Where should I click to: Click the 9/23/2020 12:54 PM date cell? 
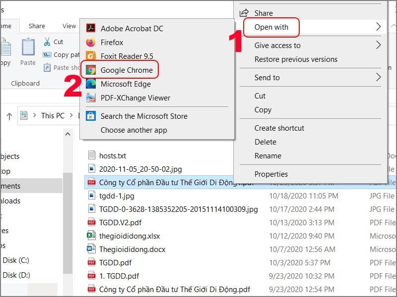point(302,289)
